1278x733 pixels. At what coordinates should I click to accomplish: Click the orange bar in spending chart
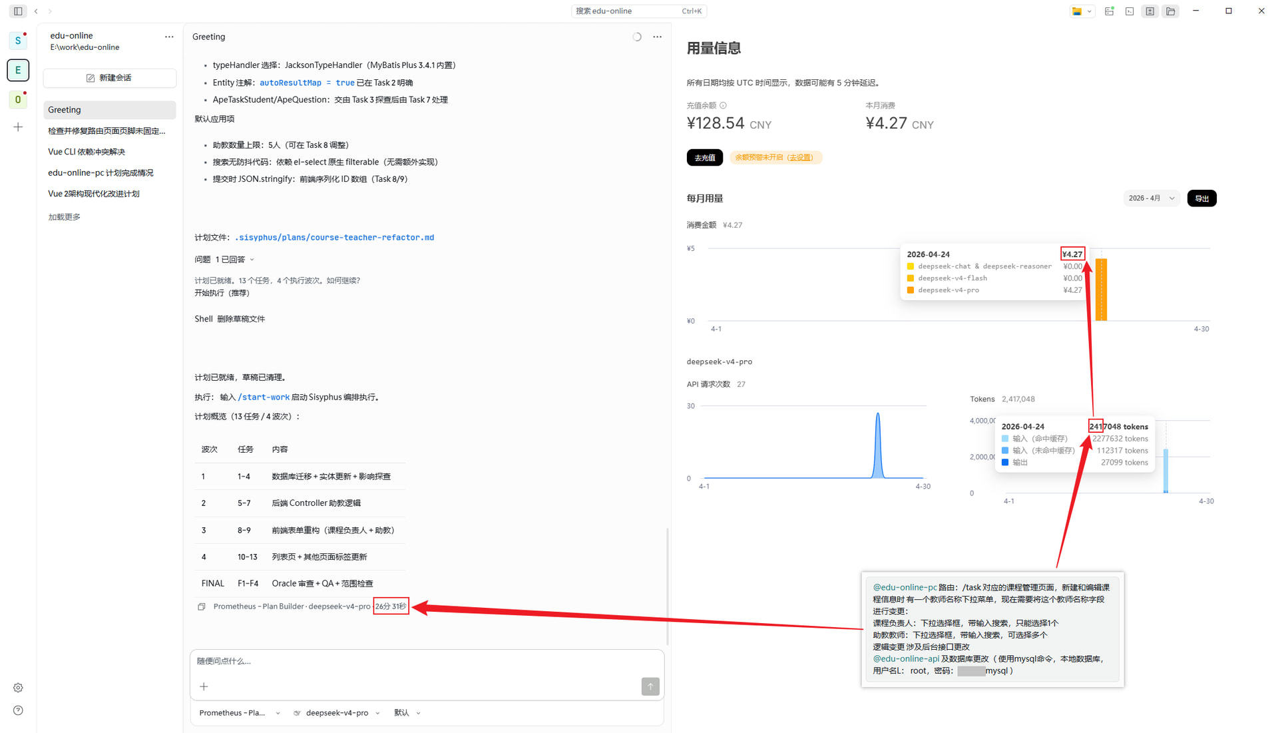coord(1102,290)
